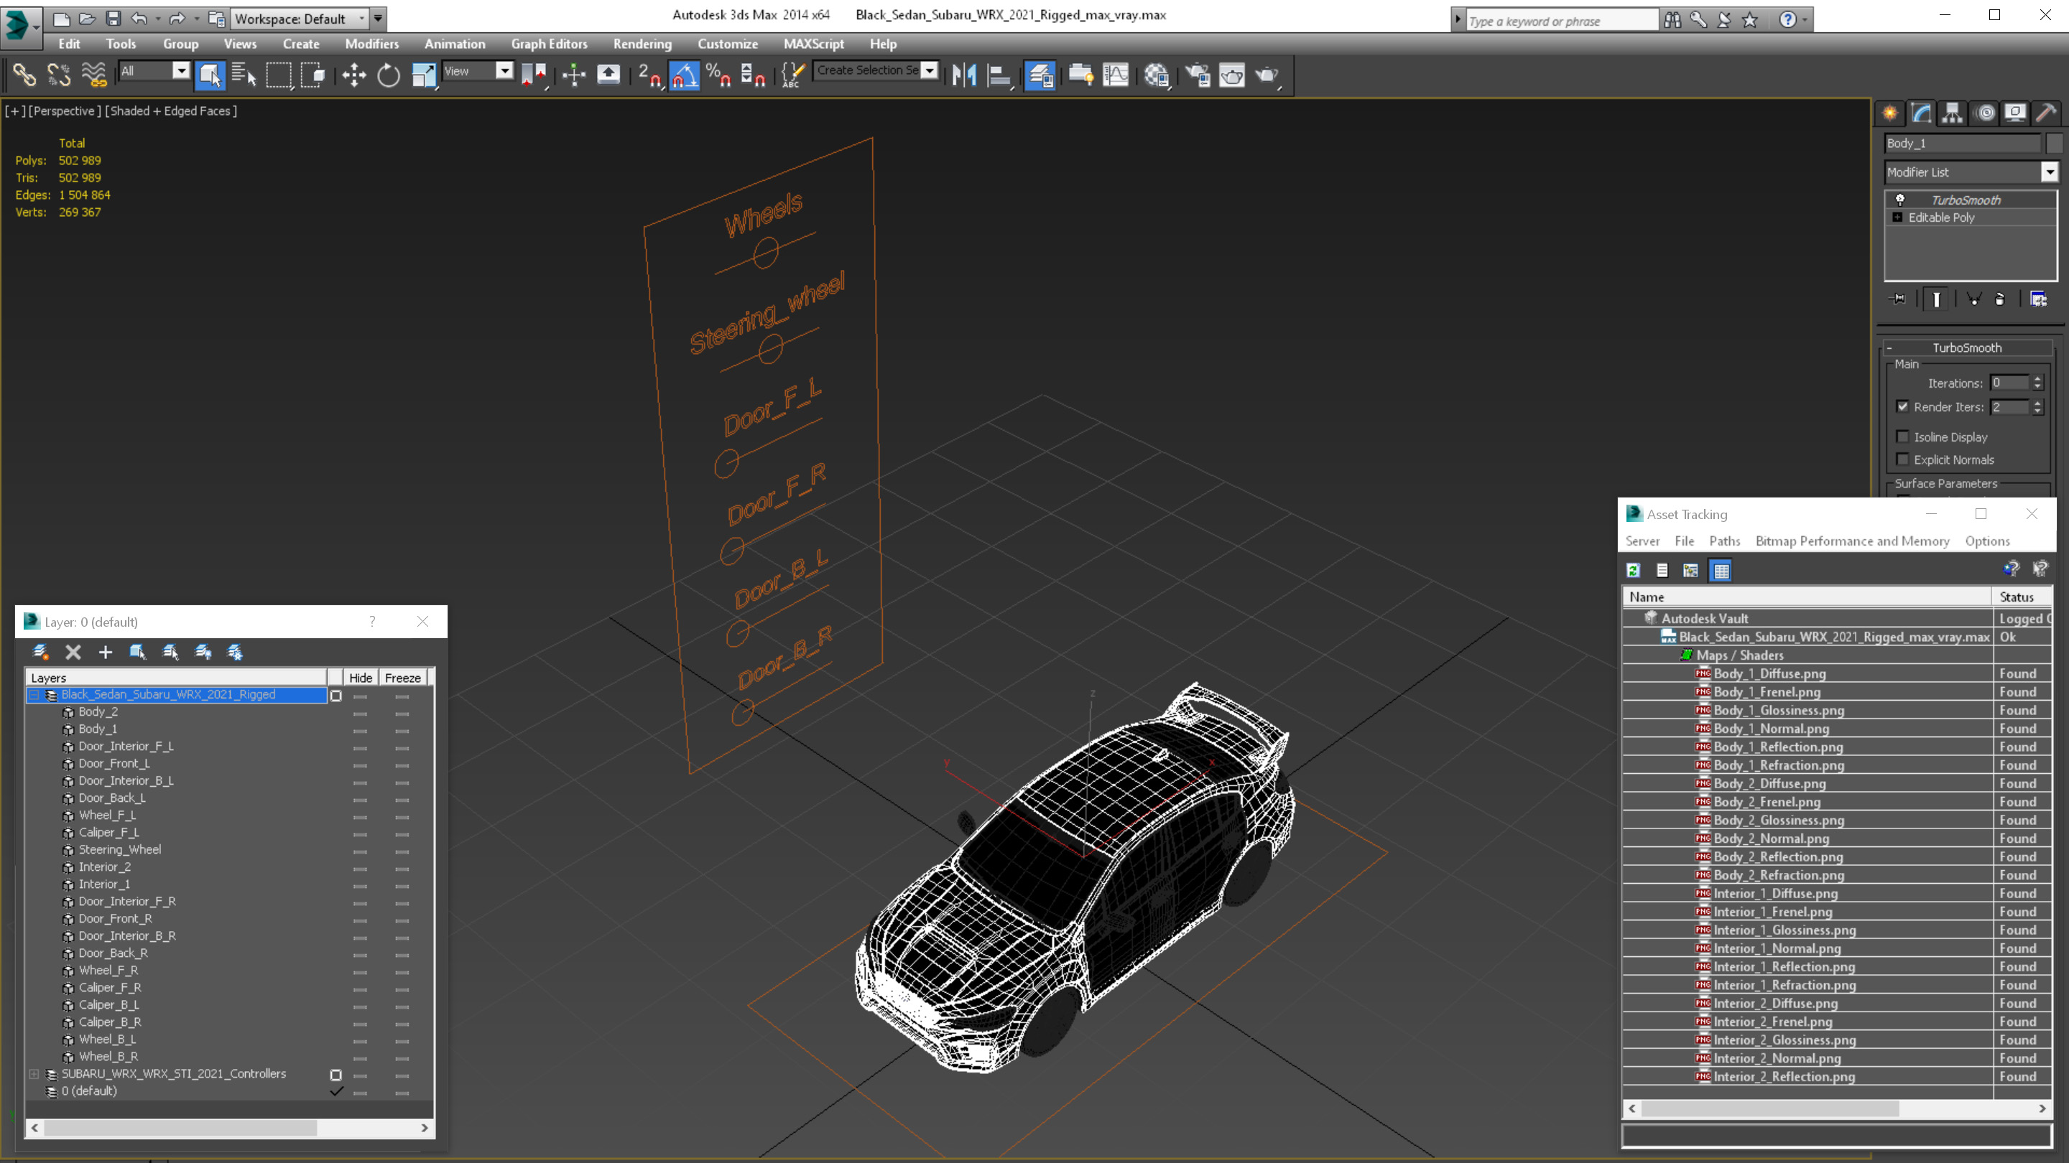This screenshot has height=1163, width=2069.
Task: Toggle Hide for Body_2 layer row
Action: click(x=360, y=713)
